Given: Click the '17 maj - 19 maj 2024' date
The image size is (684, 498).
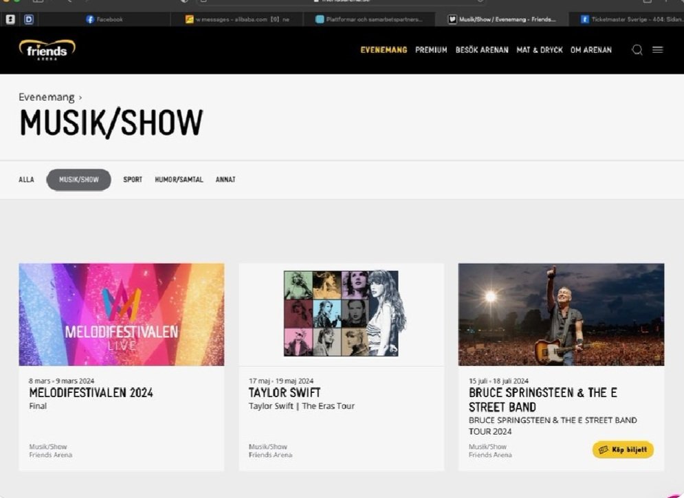Looking at the screenshot, I should pos(281,381).
